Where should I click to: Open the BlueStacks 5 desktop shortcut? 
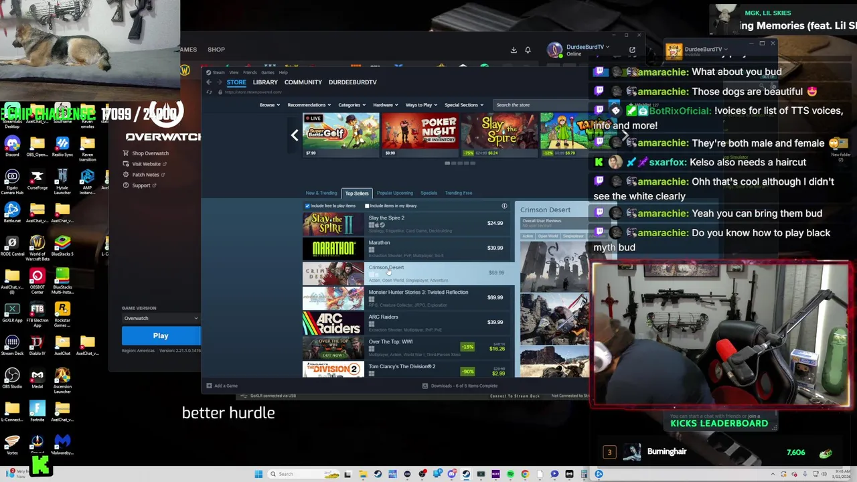pos(62,245)
